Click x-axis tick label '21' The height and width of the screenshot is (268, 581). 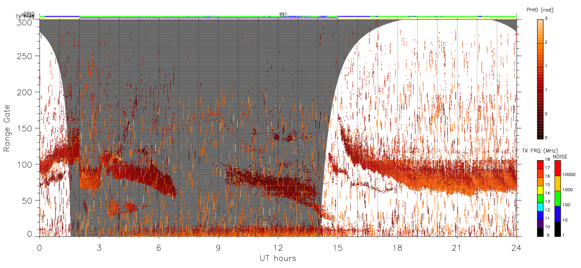point(457,248)
